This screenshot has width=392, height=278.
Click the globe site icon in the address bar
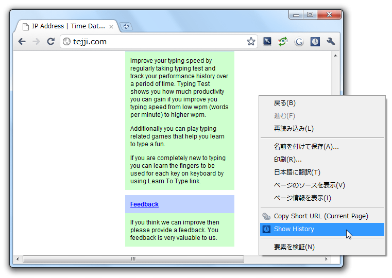pyautogui.click(x=66, y=42)
